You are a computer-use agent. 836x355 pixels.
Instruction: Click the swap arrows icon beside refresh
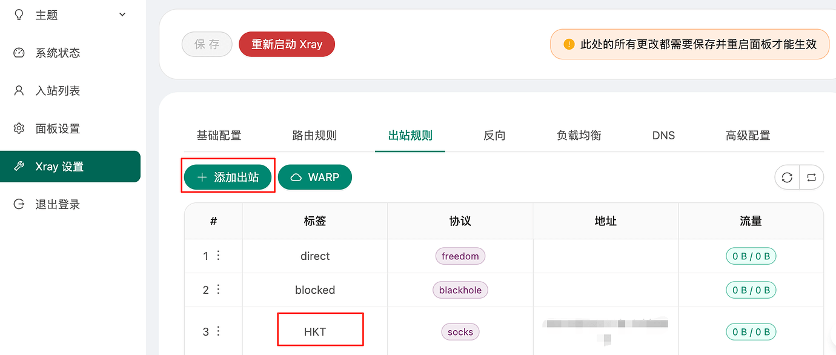coord(812,177)
